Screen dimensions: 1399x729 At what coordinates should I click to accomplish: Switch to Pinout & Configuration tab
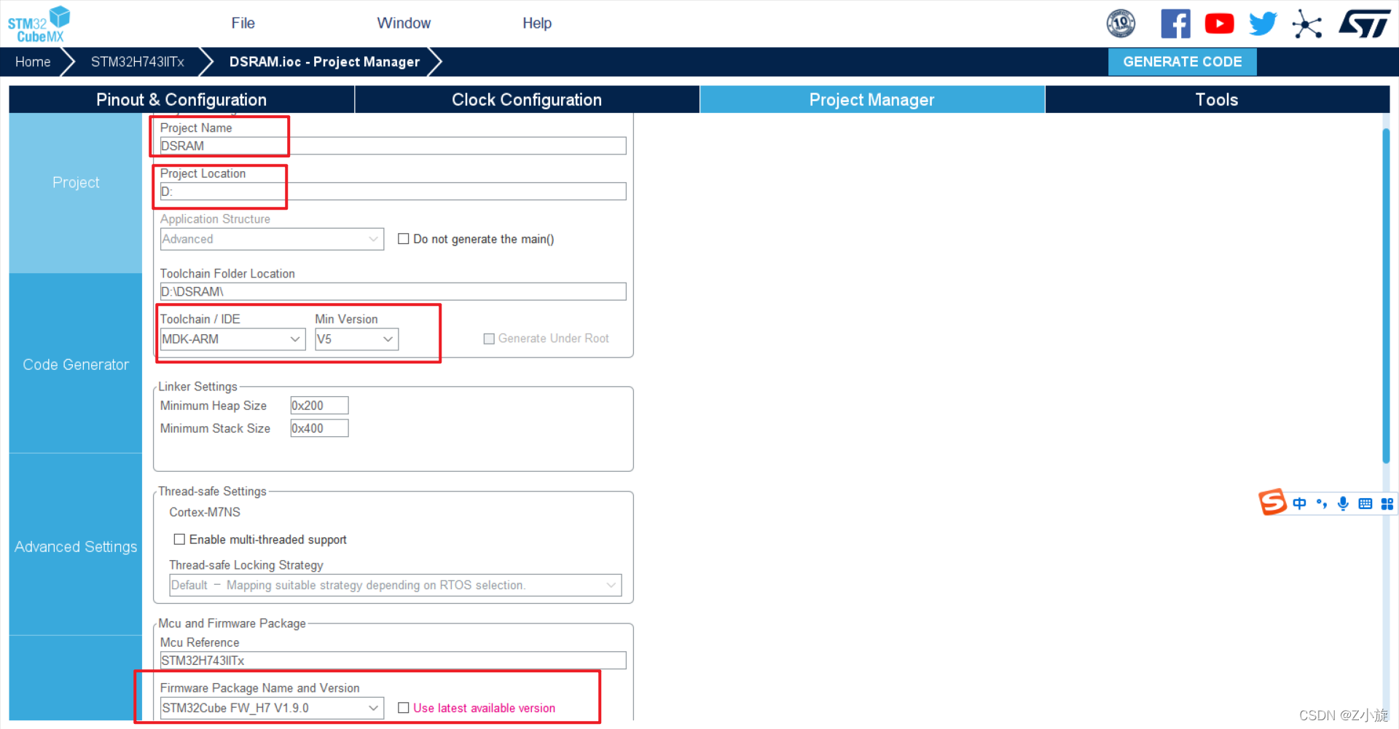coord(181,100)
